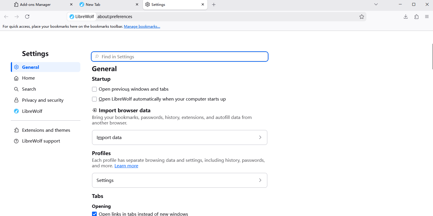Click the LibreWolf support question mark icon
The height and width of the screenshot is (216, 433).
click(x=16, y=141)
